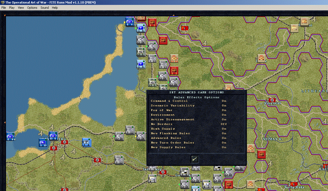Select red MP unit without strength numbers
Viewport: 328px width, 191px height.
pos(163,40)
